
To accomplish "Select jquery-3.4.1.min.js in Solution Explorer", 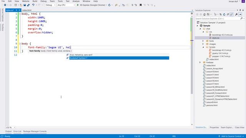I will [220, 53].
